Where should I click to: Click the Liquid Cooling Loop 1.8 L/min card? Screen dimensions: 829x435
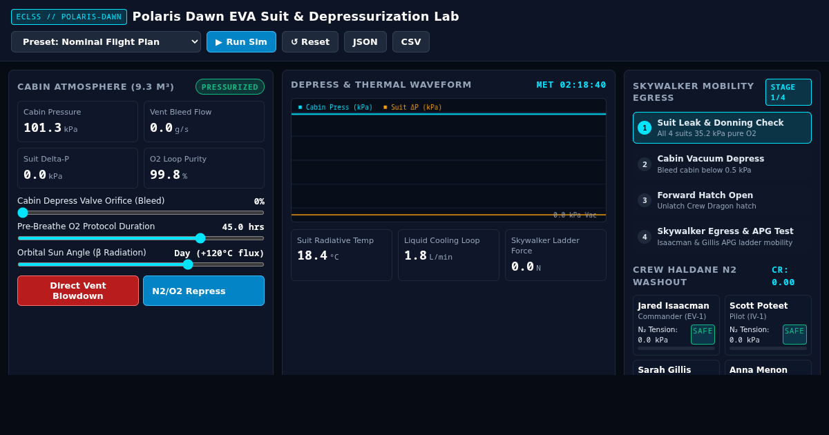click(x=448, y=255)
